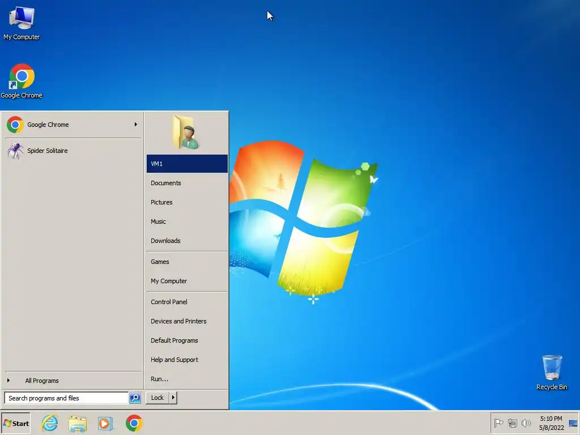The width and height of the screenshot is (580, 435).
Task: Click the search magnifier button
Action: (135, 398)
